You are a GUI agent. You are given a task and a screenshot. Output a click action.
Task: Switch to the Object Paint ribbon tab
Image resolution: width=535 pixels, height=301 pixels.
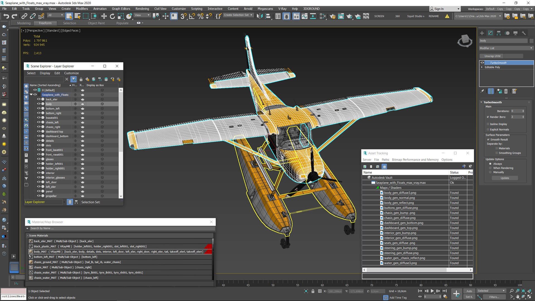[x=96, y=23]
